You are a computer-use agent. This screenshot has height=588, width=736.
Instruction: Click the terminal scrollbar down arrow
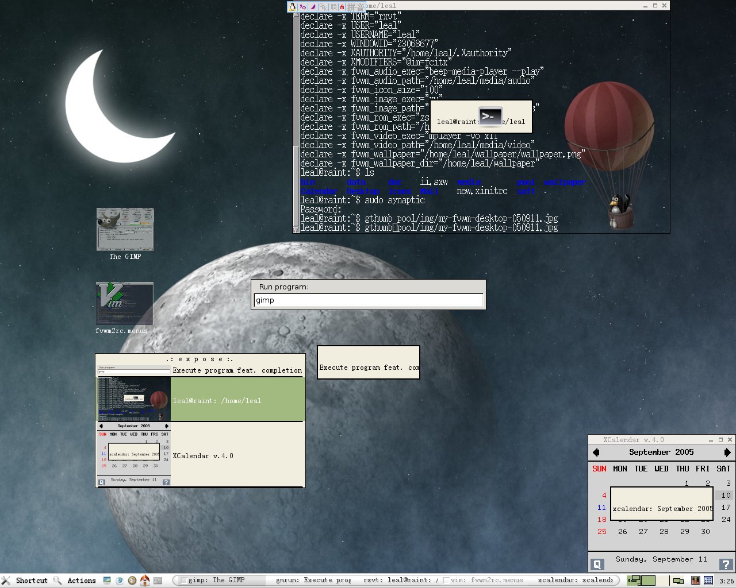pos(296,229)
